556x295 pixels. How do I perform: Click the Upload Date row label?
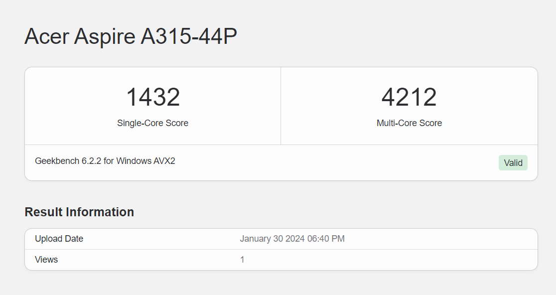pos(59,239)
